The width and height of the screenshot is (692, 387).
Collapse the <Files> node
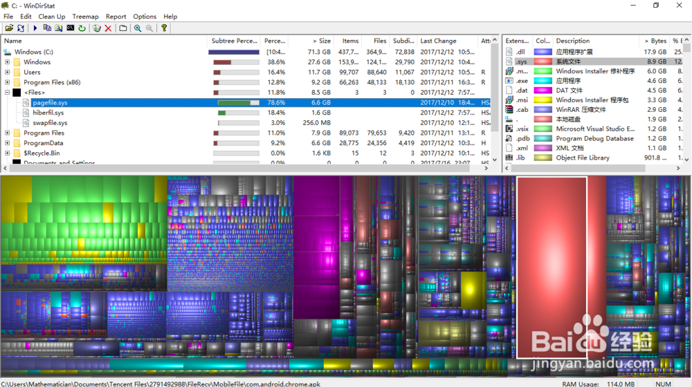point(7,93)
